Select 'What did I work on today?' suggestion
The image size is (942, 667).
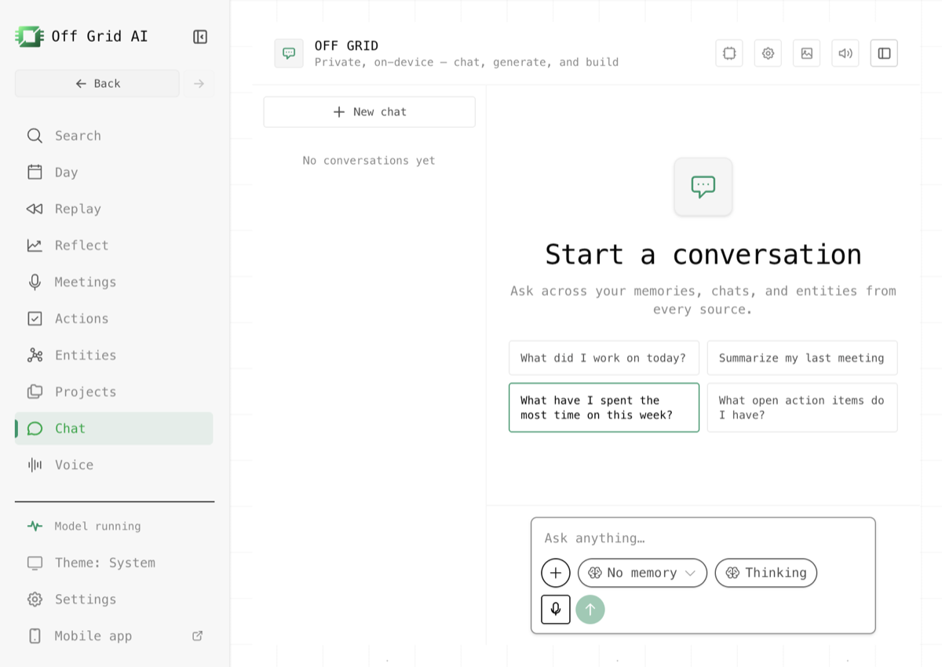[x=604, y=358]
